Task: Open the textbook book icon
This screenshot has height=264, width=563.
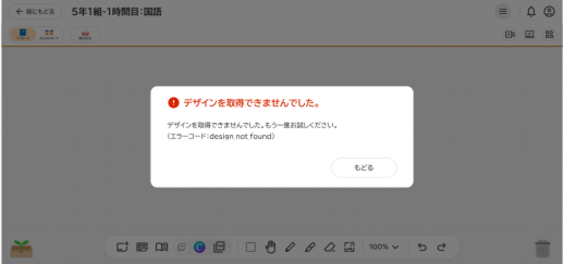Action: (161, 247)
